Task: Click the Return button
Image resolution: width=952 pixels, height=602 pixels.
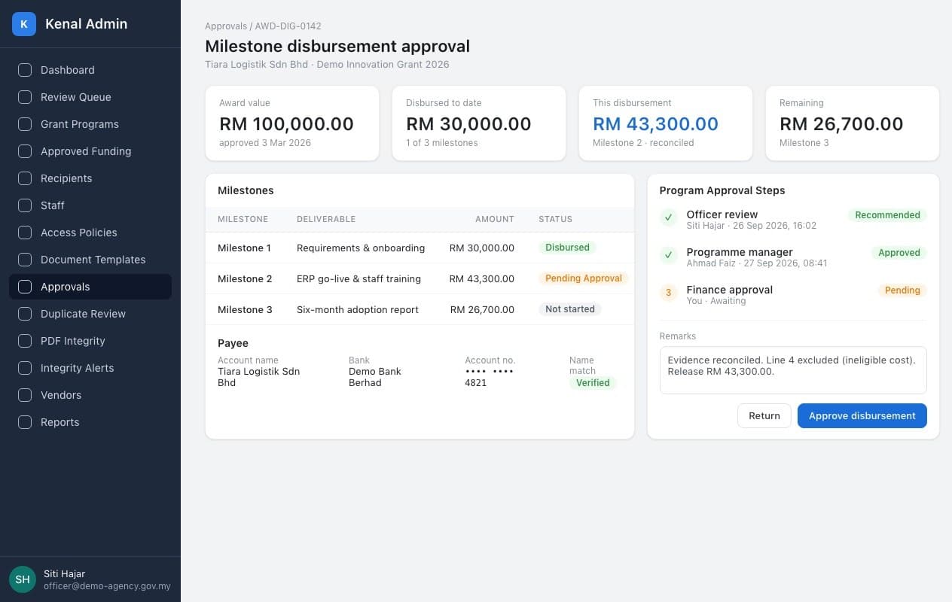Action: [x=764, y=415]
